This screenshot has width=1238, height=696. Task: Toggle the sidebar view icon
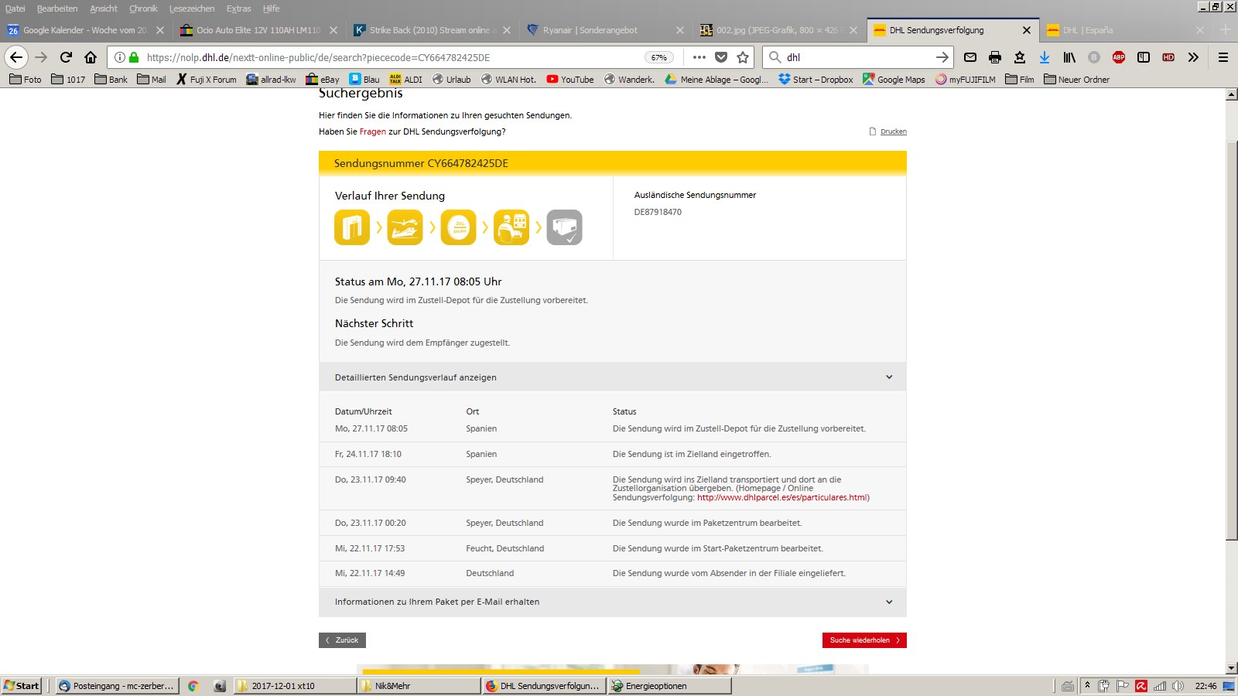click(1144, 57)
